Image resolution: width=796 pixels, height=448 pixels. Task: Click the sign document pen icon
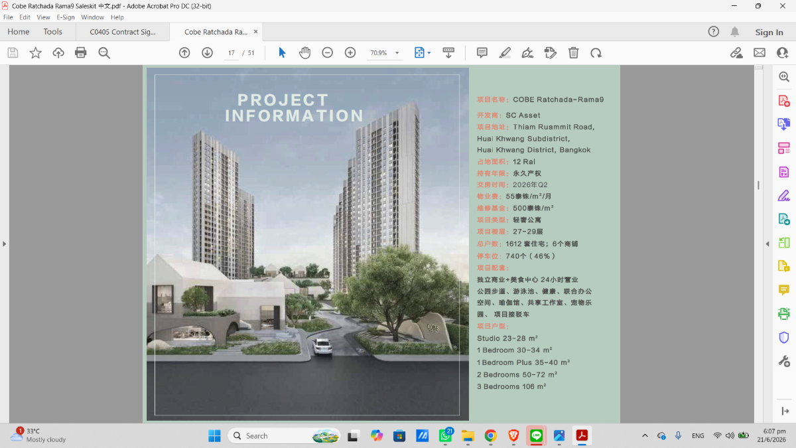tap(527, 53)
